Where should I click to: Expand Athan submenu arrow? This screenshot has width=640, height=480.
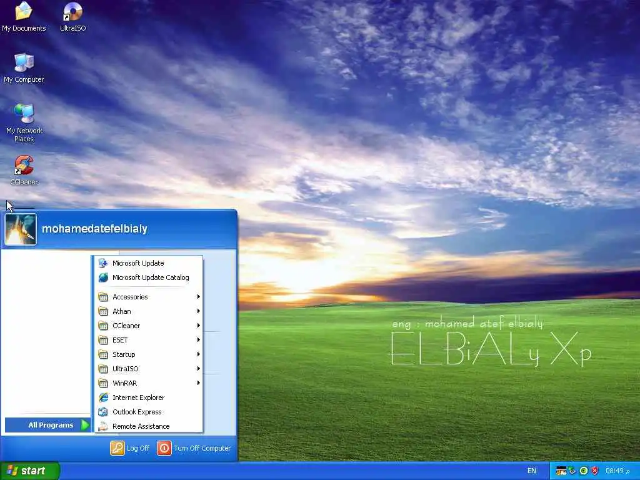(x=198, y=311)
